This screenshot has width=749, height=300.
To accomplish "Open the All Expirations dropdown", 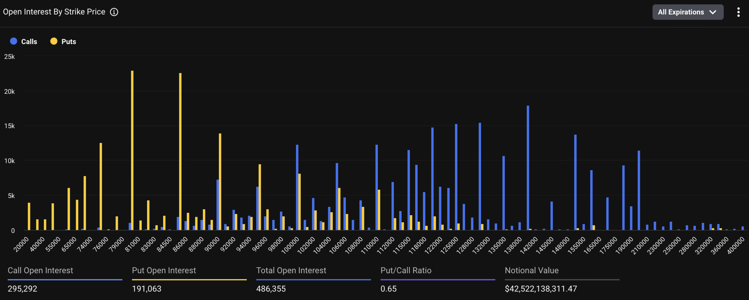I will click(x=680, y=12).
